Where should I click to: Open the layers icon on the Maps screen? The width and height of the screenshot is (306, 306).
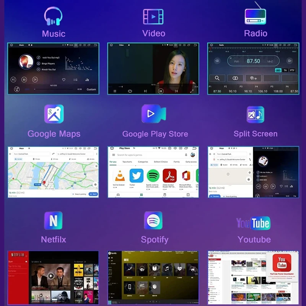96,166
